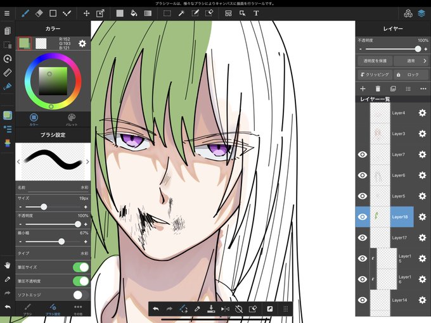The image size is (431, 323).
Task: Duplicate layer icon in Layers panel
Action: click(393, 89)
